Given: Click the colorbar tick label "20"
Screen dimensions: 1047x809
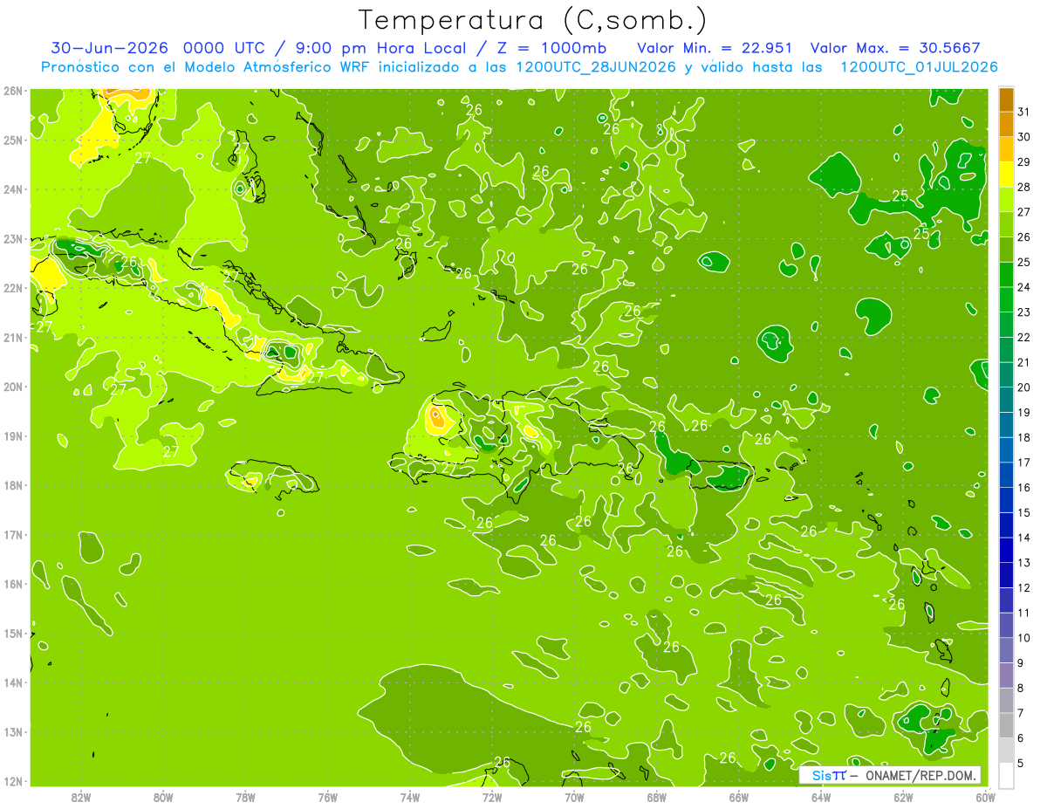Looking at the screenshot, I should pos(1024,387).
